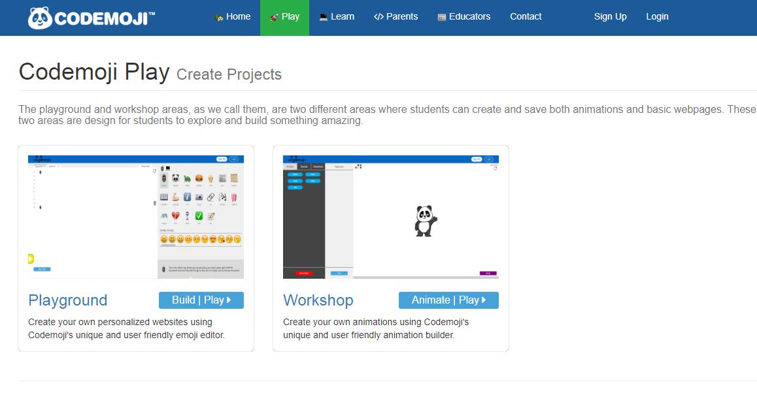Screen dimensions: 757x393
Task: Click the purple button in Workshop preview
Action: (x=488, y=273)
